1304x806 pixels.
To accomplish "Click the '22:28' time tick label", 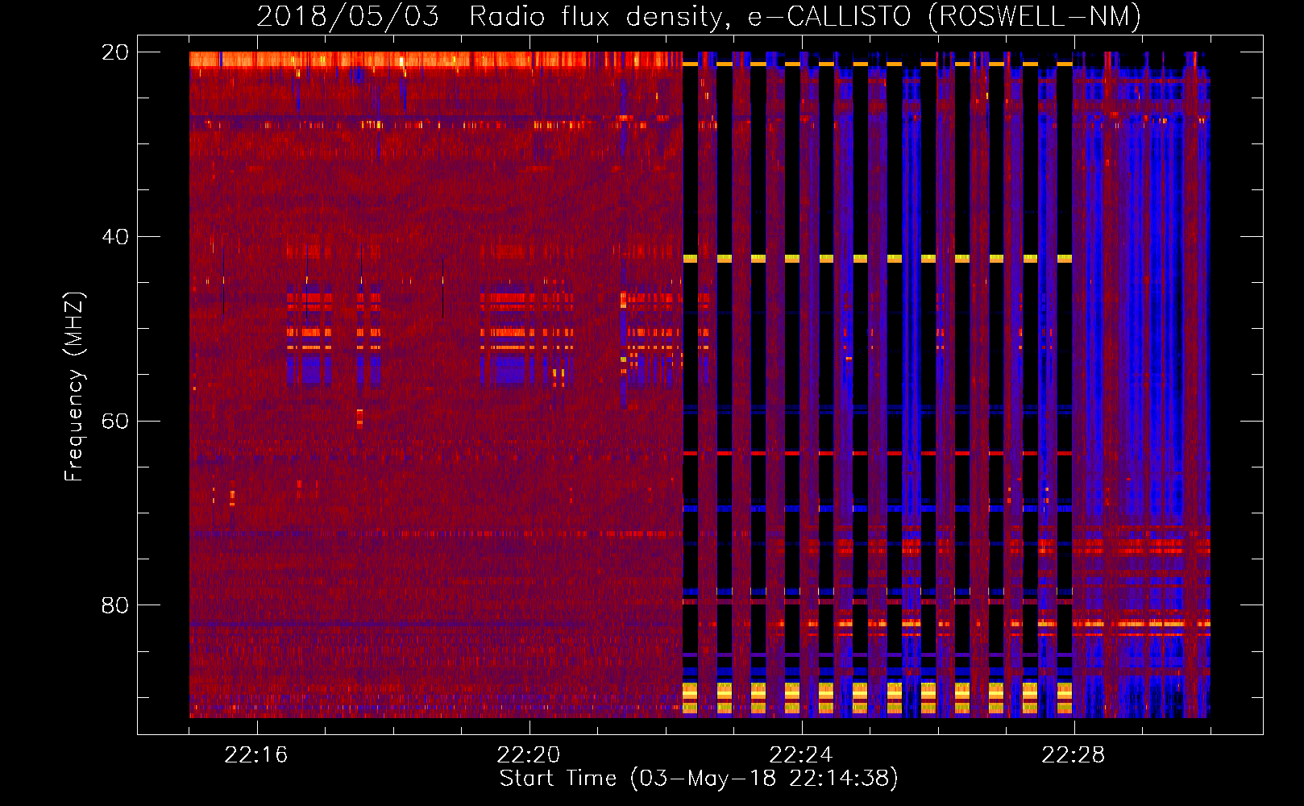I will click(1074, 755).
